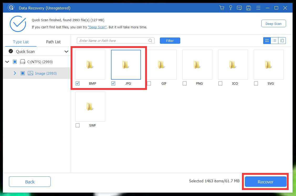The width and height of the screenshot is (296, 196).
Task: Click the Quick Scan finished message
Action: point(68,20)
